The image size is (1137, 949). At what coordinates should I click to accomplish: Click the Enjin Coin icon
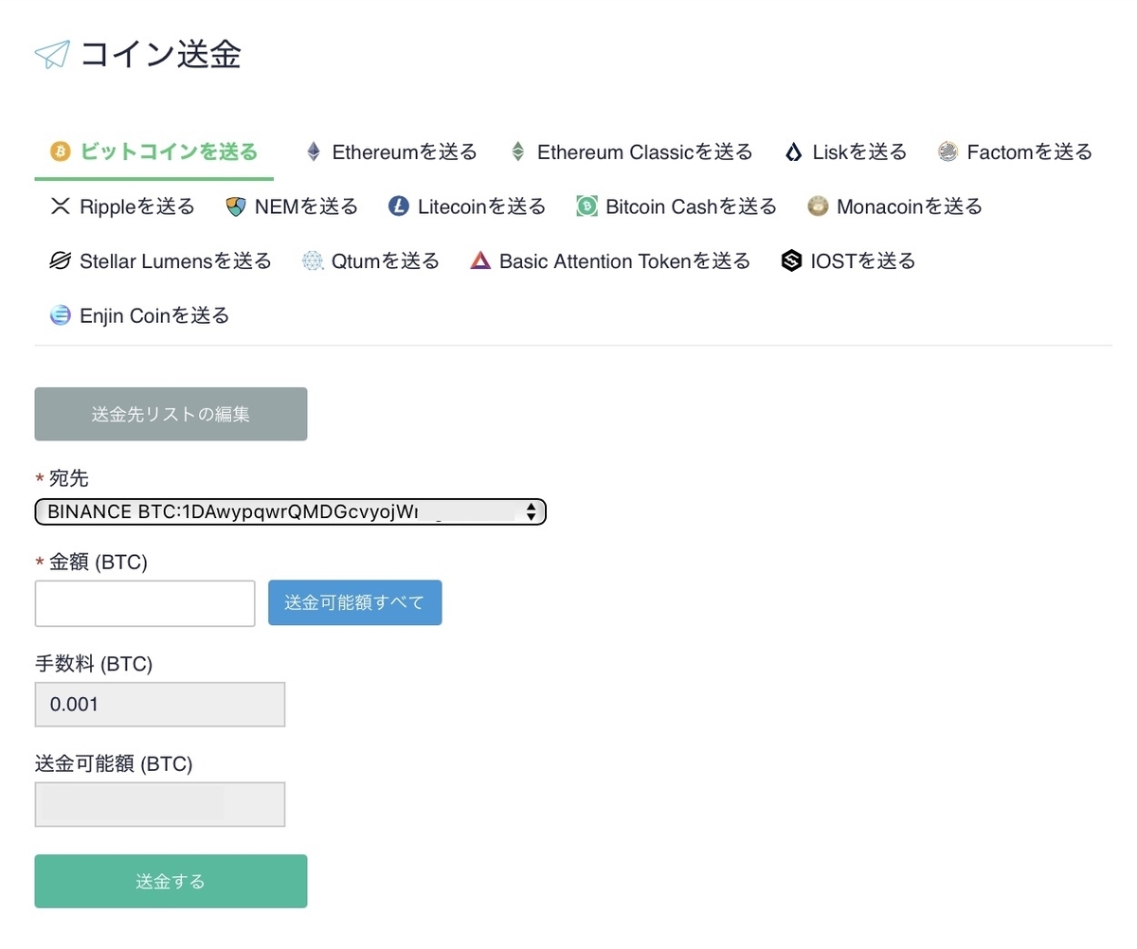61,315
